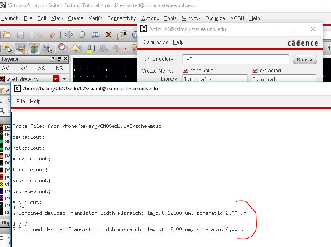
Task: Toggle AS all-selectable in Layers panel
Action: click(x=41, y=69)
